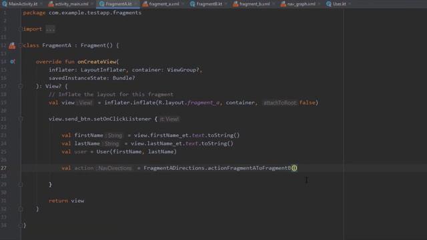The width and height of the screenshot is (427, 240).
Task: Click the ': NavDirections' type hint
Action: coord(114,168)
